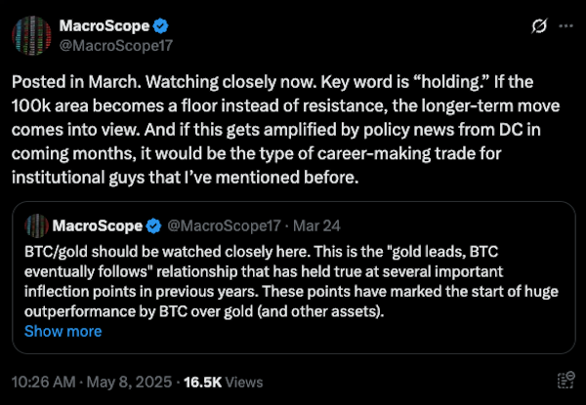Open the three-dot more options menu
Screen dimensions: 586x405
pos(565,26)
